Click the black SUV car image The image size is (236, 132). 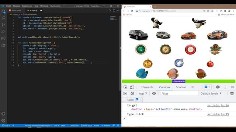(x=139, y=35)
